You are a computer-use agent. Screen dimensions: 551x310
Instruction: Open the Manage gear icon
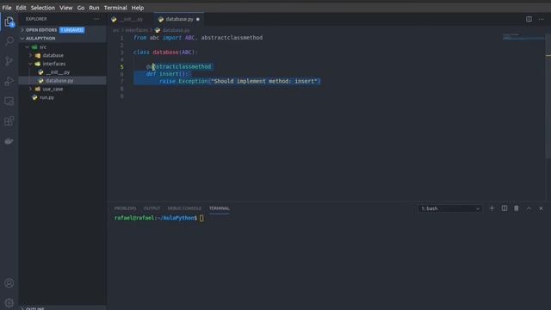[9, 302]
